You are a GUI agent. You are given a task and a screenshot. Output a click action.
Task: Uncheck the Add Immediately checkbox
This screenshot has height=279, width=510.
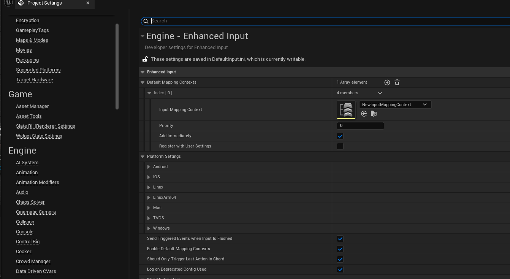[x=340, y=136]
